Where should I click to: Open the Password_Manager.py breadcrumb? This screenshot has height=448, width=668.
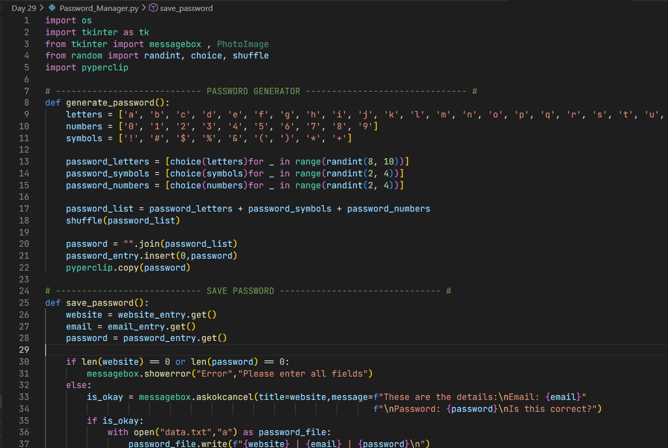99,8
